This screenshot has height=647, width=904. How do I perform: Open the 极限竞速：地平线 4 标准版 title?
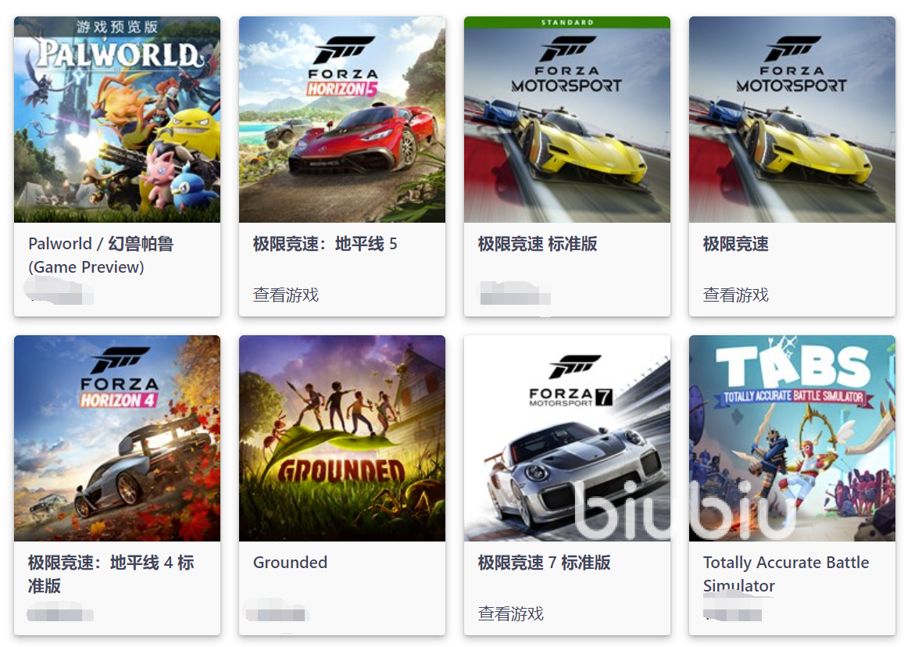111,574
